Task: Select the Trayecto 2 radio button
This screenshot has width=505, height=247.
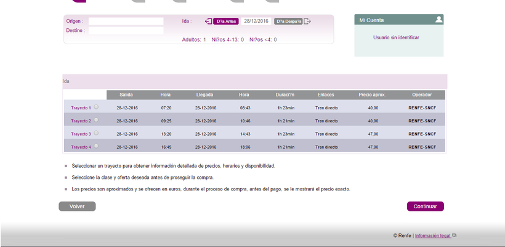Action: tap(96, 120)
